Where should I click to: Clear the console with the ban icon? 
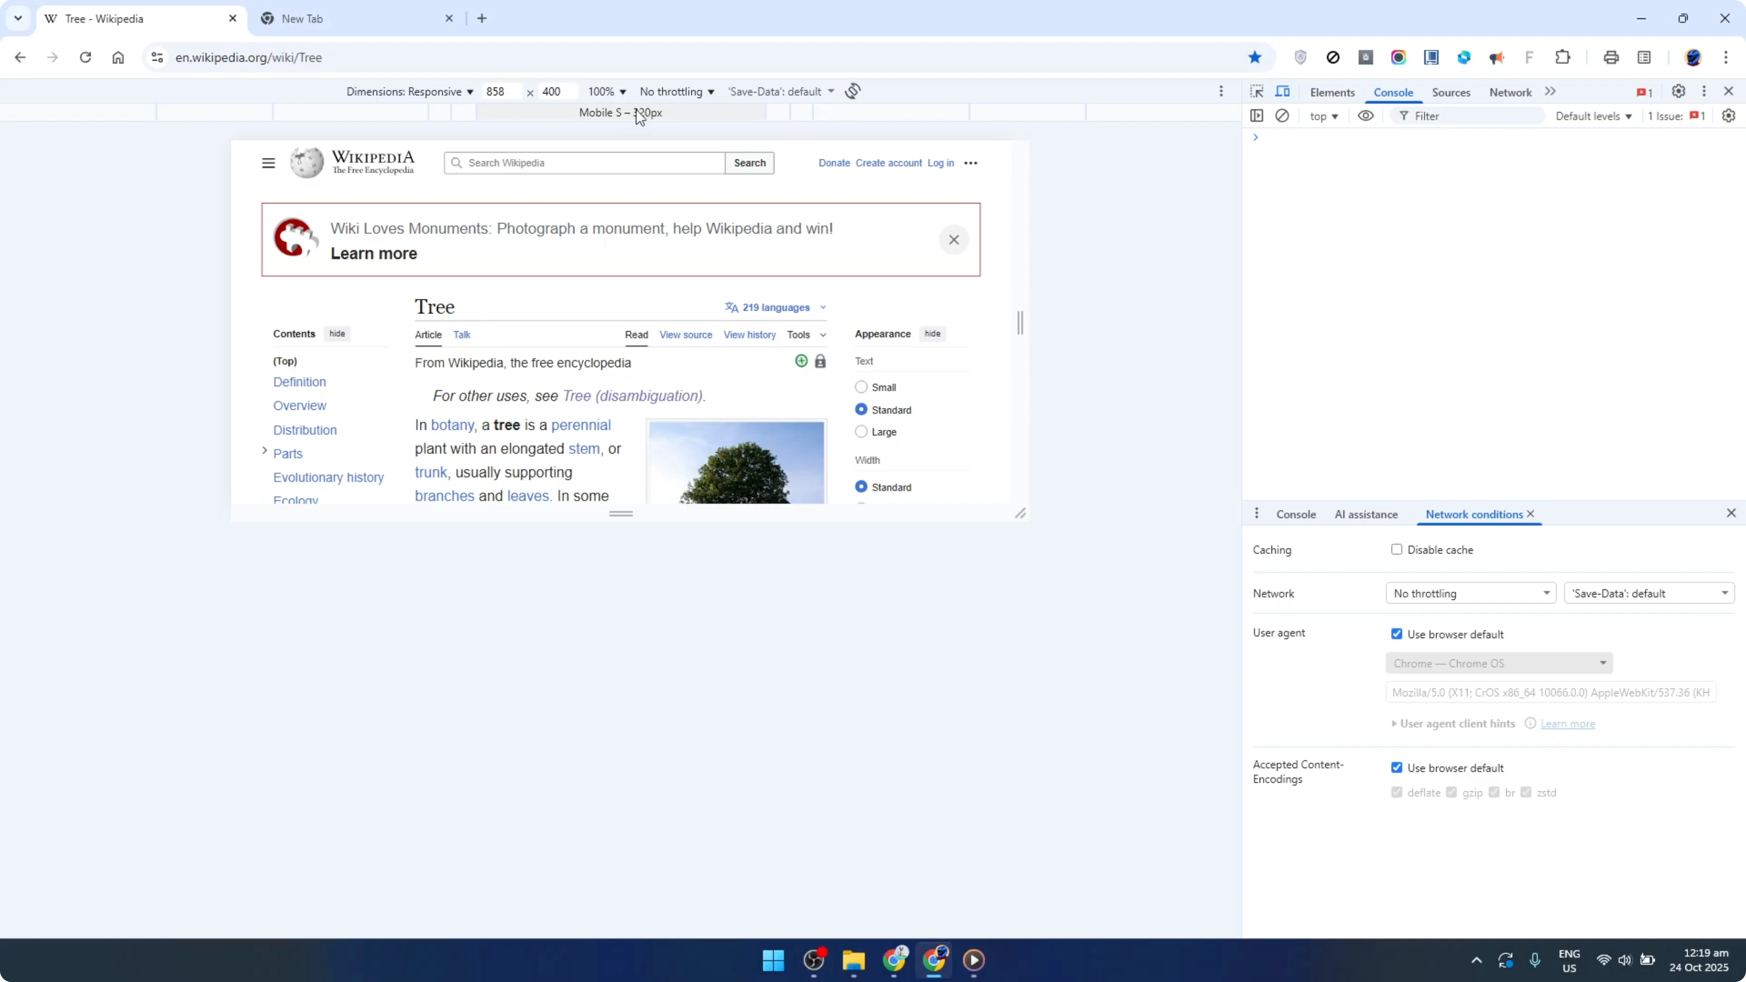click(x=1282, y=116)
